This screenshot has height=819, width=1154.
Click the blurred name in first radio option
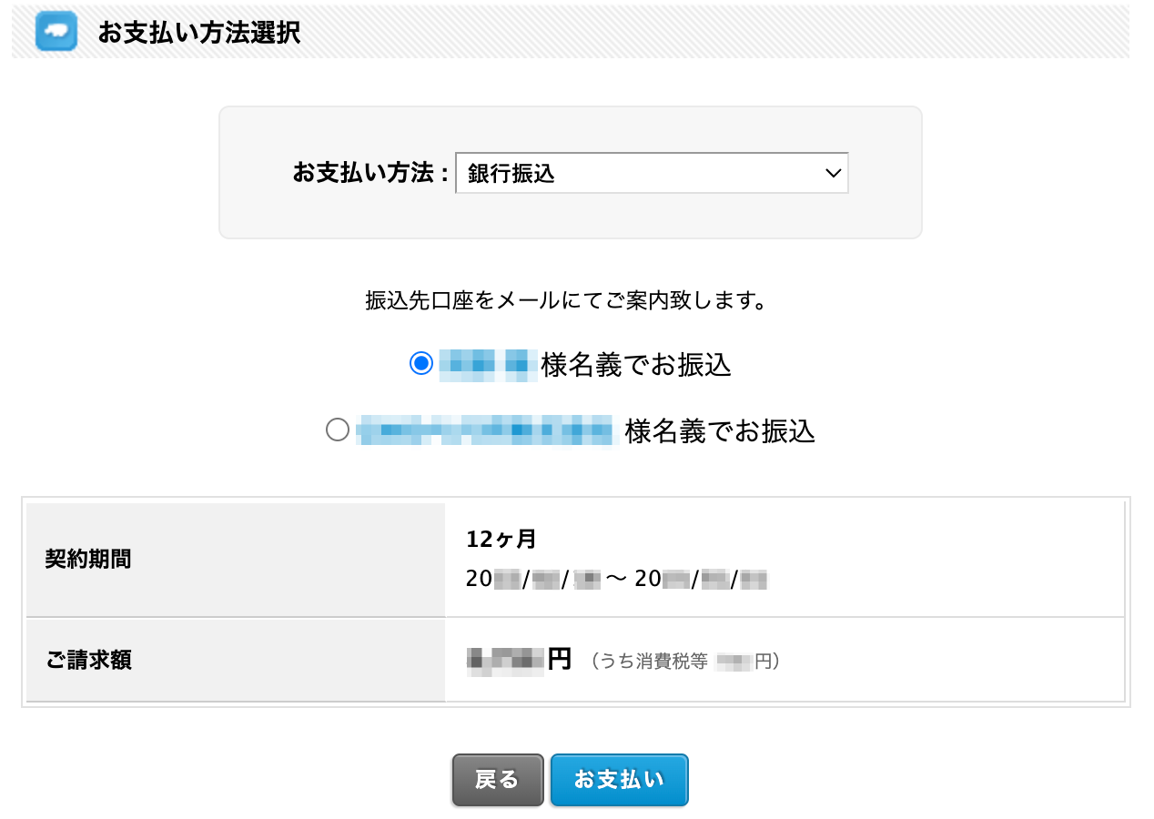tap(488, 365)
